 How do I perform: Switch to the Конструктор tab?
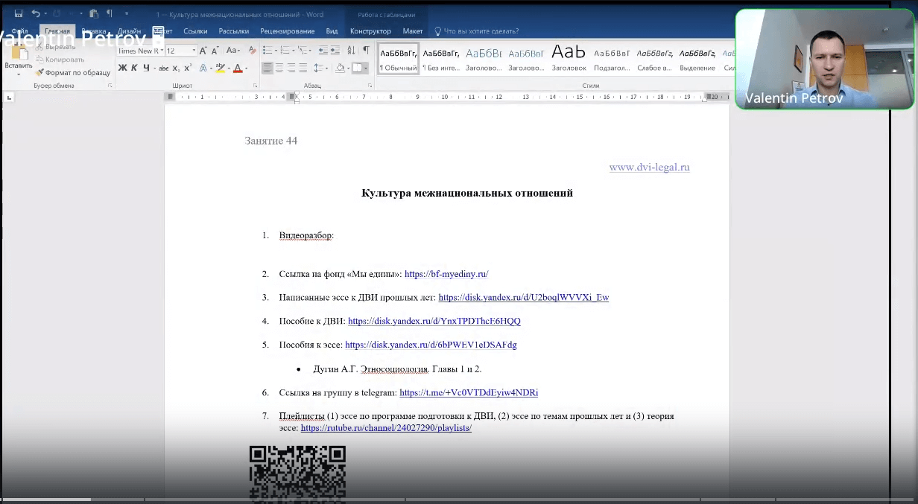[x=370, y=31]
